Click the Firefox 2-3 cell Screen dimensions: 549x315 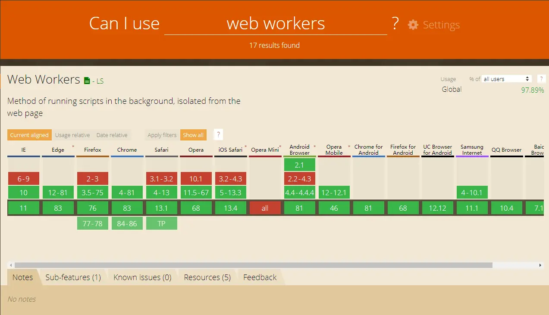pos(93,179)
